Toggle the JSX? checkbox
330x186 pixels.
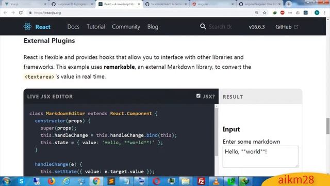(x=198, y=96)
